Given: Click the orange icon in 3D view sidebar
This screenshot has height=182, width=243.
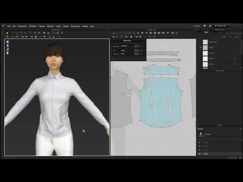Looking at the screenshot, I should click(x=8, y=53).
